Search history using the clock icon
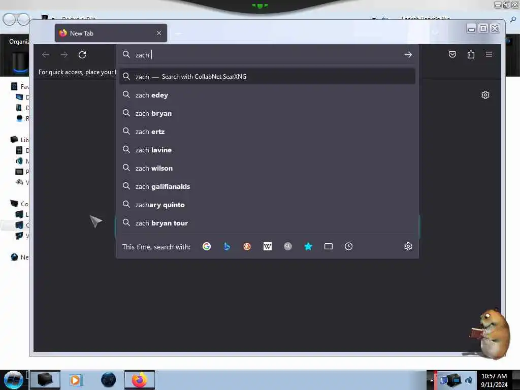Image resolution: width=520 pixels, height=390 pixels. 348,246
